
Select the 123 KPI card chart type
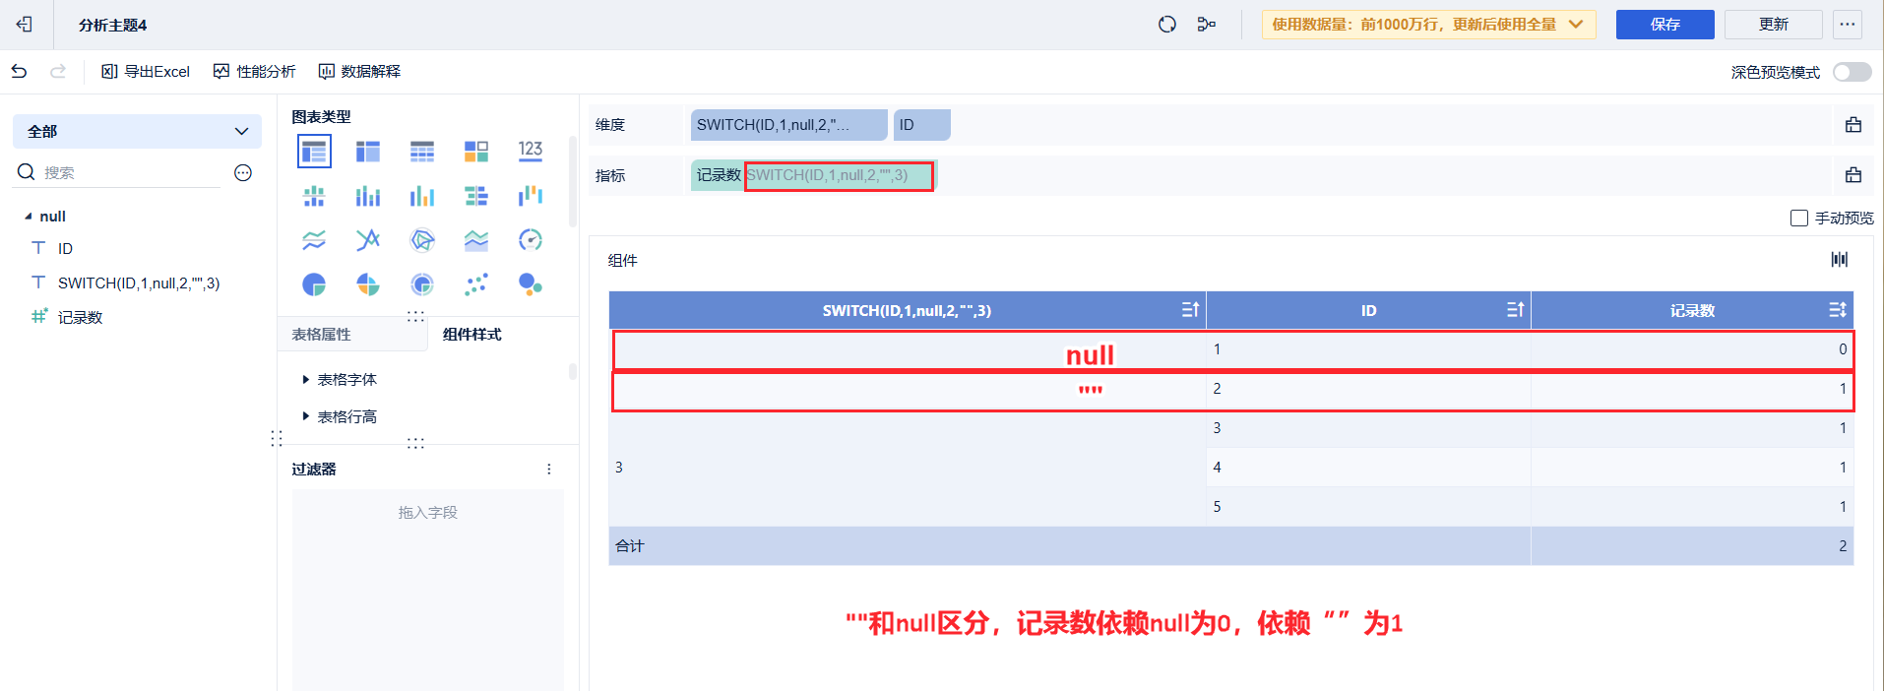click(x=531, y=151)
